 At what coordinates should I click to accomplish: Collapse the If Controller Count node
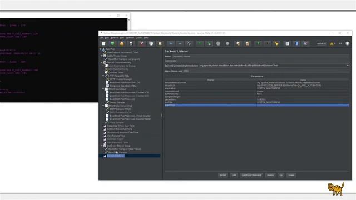(x=103, y=89)
